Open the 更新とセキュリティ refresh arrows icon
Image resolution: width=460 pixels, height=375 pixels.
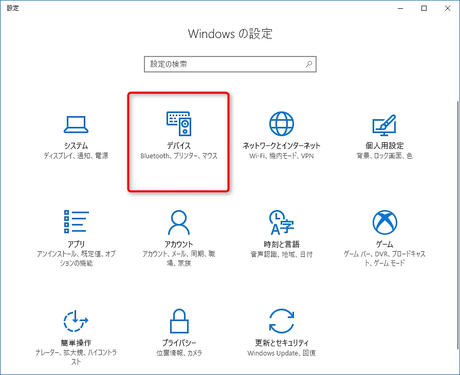click(281, 321)
